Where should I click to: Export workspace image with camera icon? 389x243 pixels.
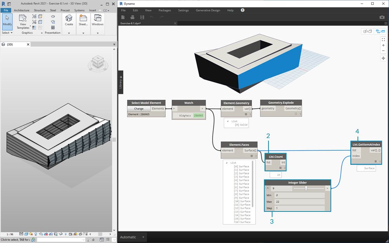(382, 17)
